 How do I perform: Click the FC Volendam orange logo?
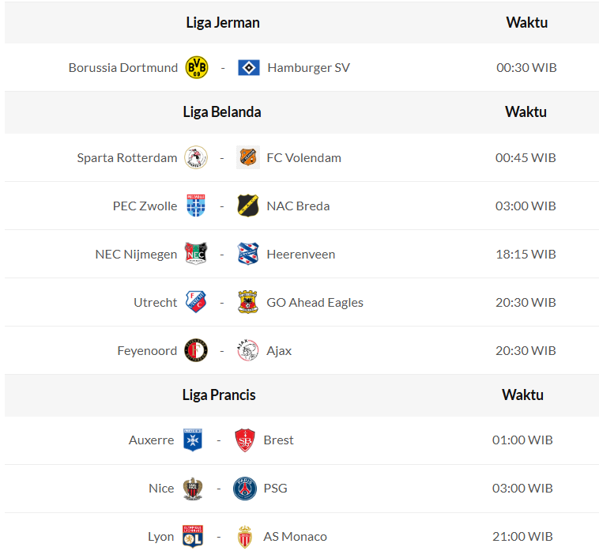click(x=248, y=157)
